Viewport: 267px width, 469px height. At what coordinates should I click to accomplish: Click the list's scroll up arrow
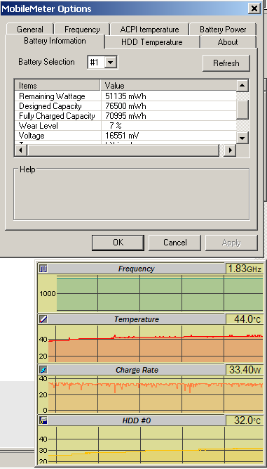[x=242, y=86]
